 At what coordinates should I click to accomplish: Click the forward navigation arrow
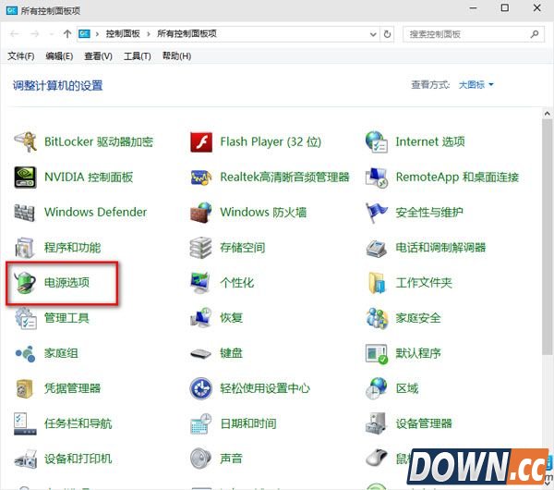click(x=35, y=34)
